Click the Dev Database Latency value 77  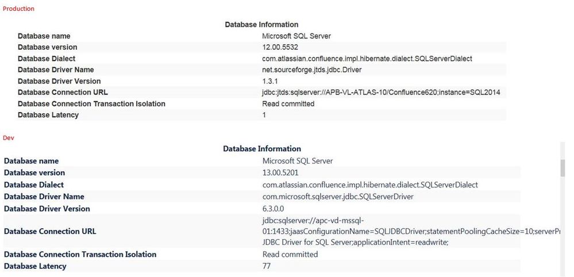tap(267, 266)
